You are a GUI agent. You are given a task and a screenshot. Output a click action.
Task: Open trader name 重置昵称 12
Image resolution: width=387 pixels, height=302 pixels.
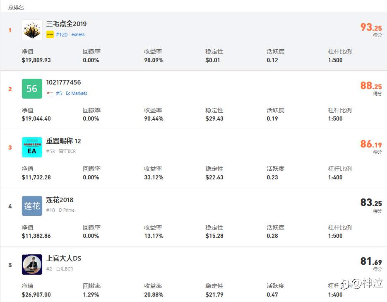click(x=63, y=141)
